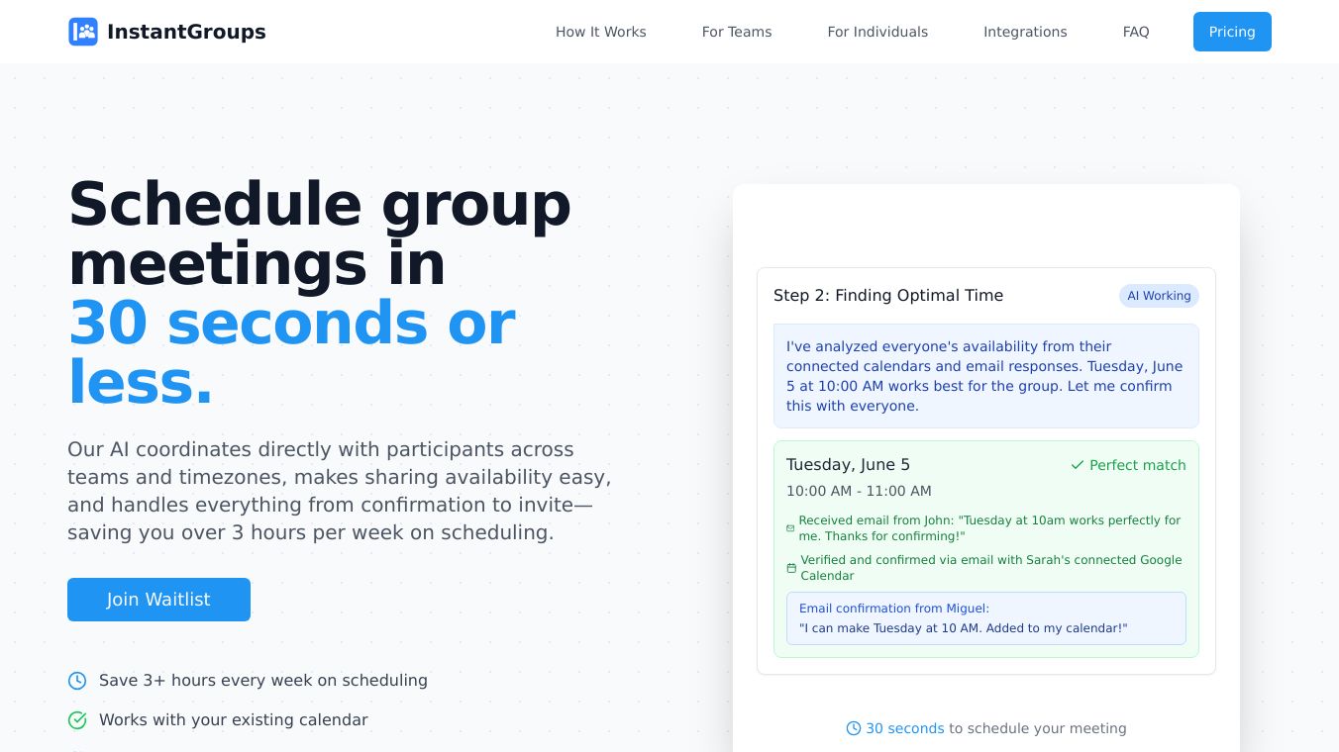Click the clock icon beside Save 3+ hours
The height and width of the screenshot is (752, 1339).
(x=77, y=681)
